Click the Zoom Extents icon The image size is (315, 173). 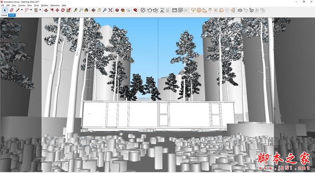tap(110, 10)
